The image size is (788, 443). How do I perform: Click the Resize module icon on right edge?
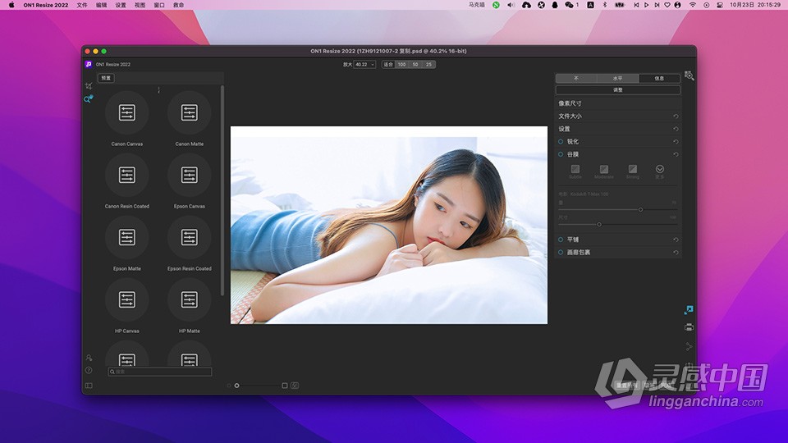(x=689, y=310)
